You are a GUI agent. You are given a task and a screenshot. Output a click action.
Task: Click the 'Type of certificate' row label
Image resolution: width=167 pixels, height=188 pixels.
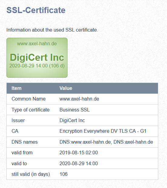tap(31, 110)
